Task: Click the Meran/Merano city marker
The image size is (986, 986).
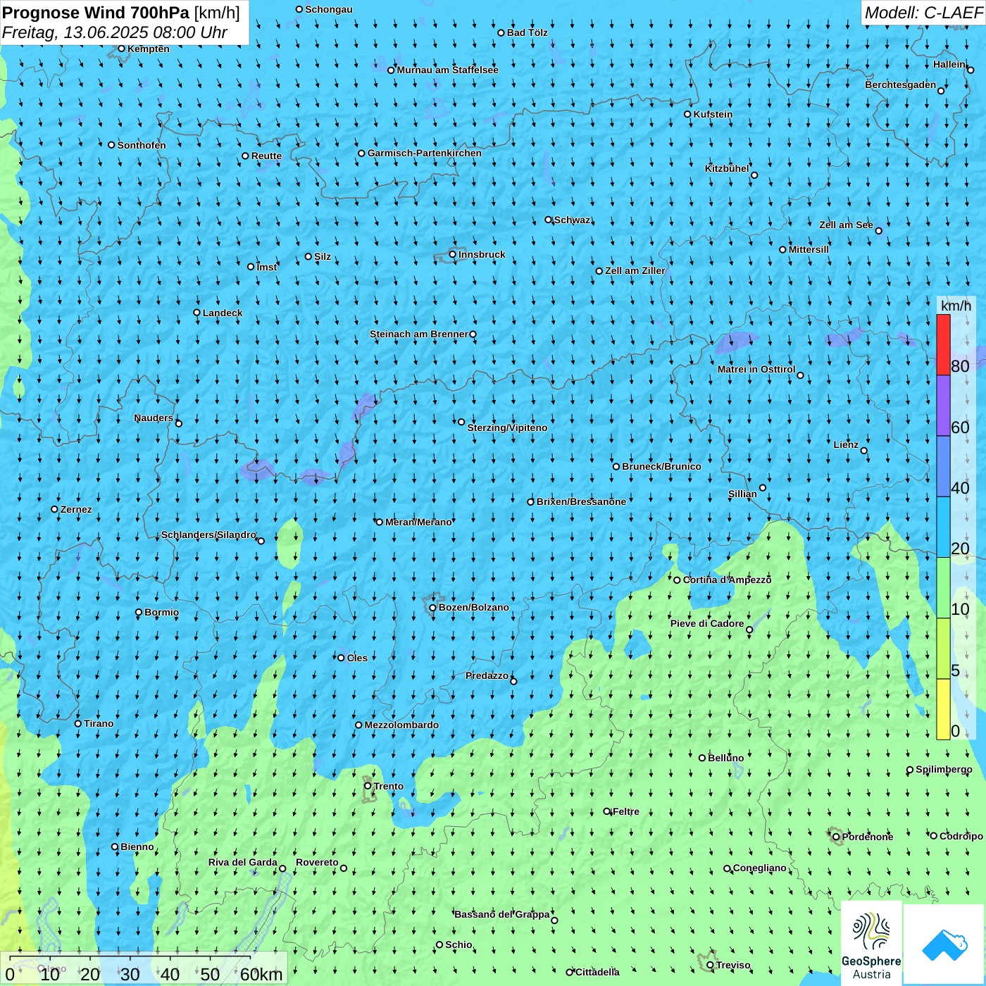Action: 380,522
